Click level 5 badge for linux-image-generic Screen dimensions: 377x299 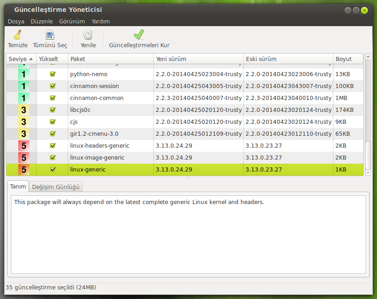point(23,157)
